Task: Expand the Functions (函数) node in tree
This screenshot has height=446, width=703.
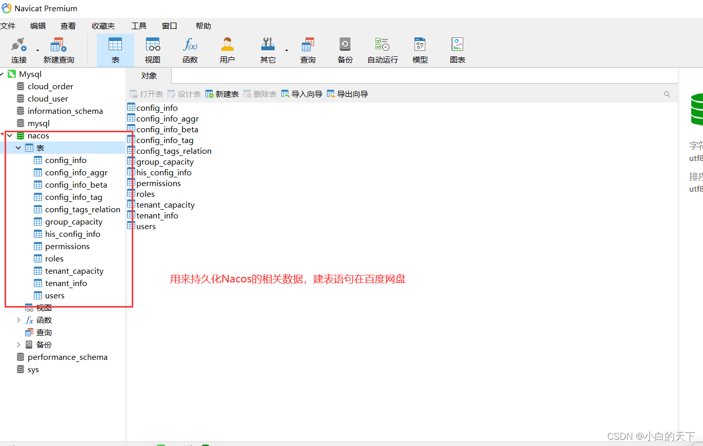Action: [x=18, y=320]
